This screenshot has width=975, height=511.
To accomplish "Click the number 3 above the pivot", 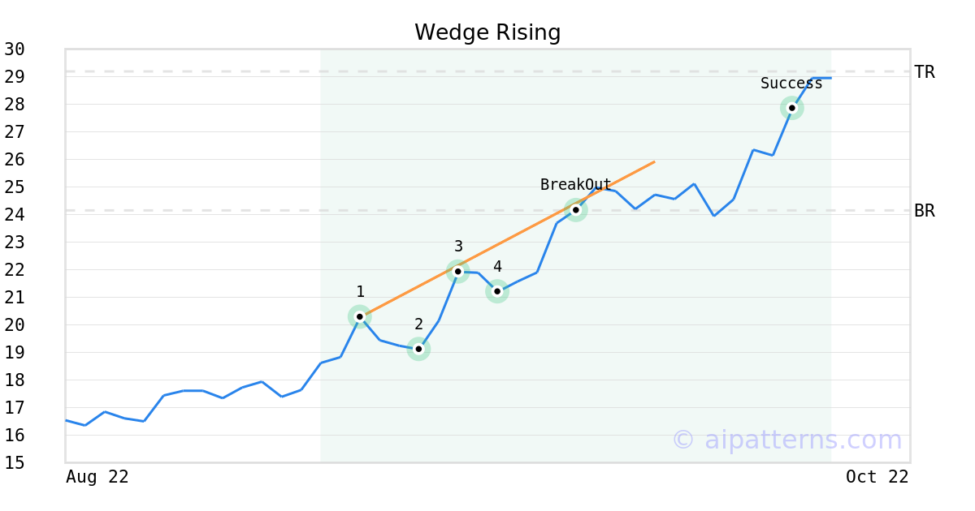I will (x=458, y=247).
